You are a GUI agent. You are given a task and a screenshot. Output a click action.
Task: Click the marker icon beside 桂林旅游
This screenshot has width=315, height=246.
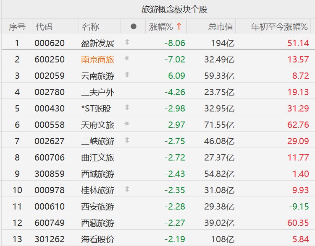coord(127,190)
